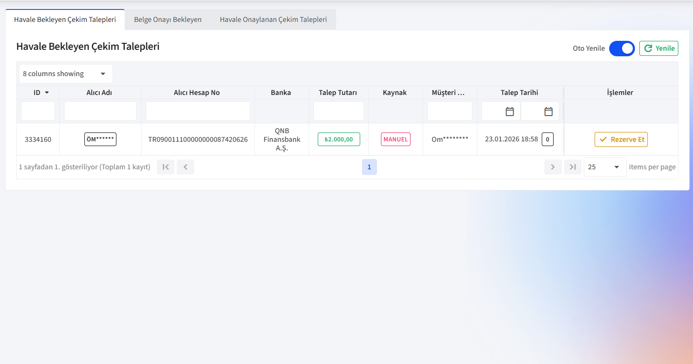Viewport: 693px width, 364px height.
Task: Sort by the ID column header
Action: pyautogui.click(x=38, y=92)
